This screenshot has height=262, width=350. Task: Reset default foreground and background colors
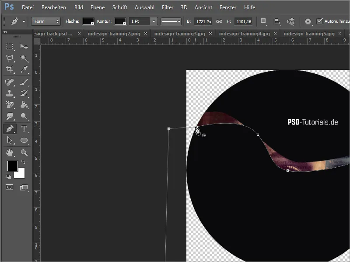point(8,177)
